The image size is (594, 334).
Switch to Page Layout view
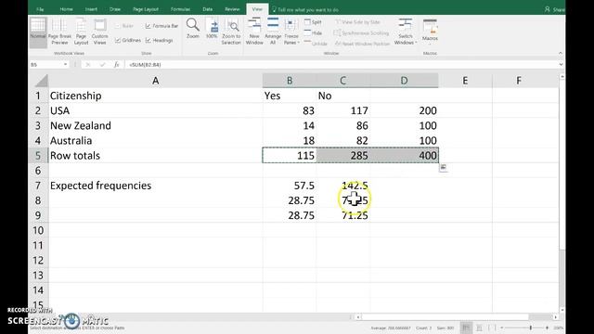click(x=81, y=32)
